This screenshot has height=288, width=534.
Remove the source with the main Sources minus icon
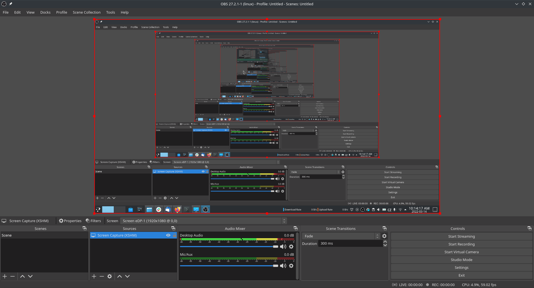(102, 276)
